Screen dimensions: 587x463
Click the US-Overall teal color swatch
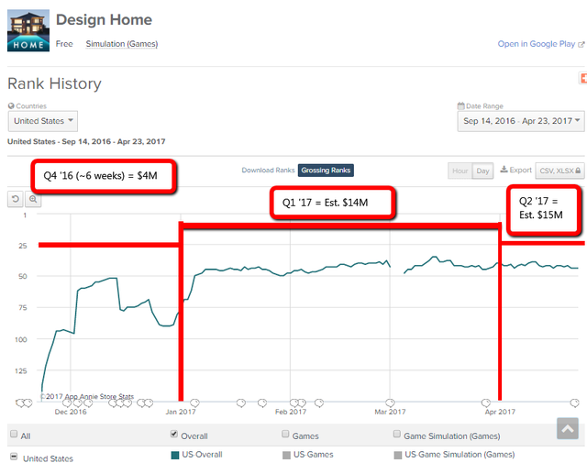[175, 455]
